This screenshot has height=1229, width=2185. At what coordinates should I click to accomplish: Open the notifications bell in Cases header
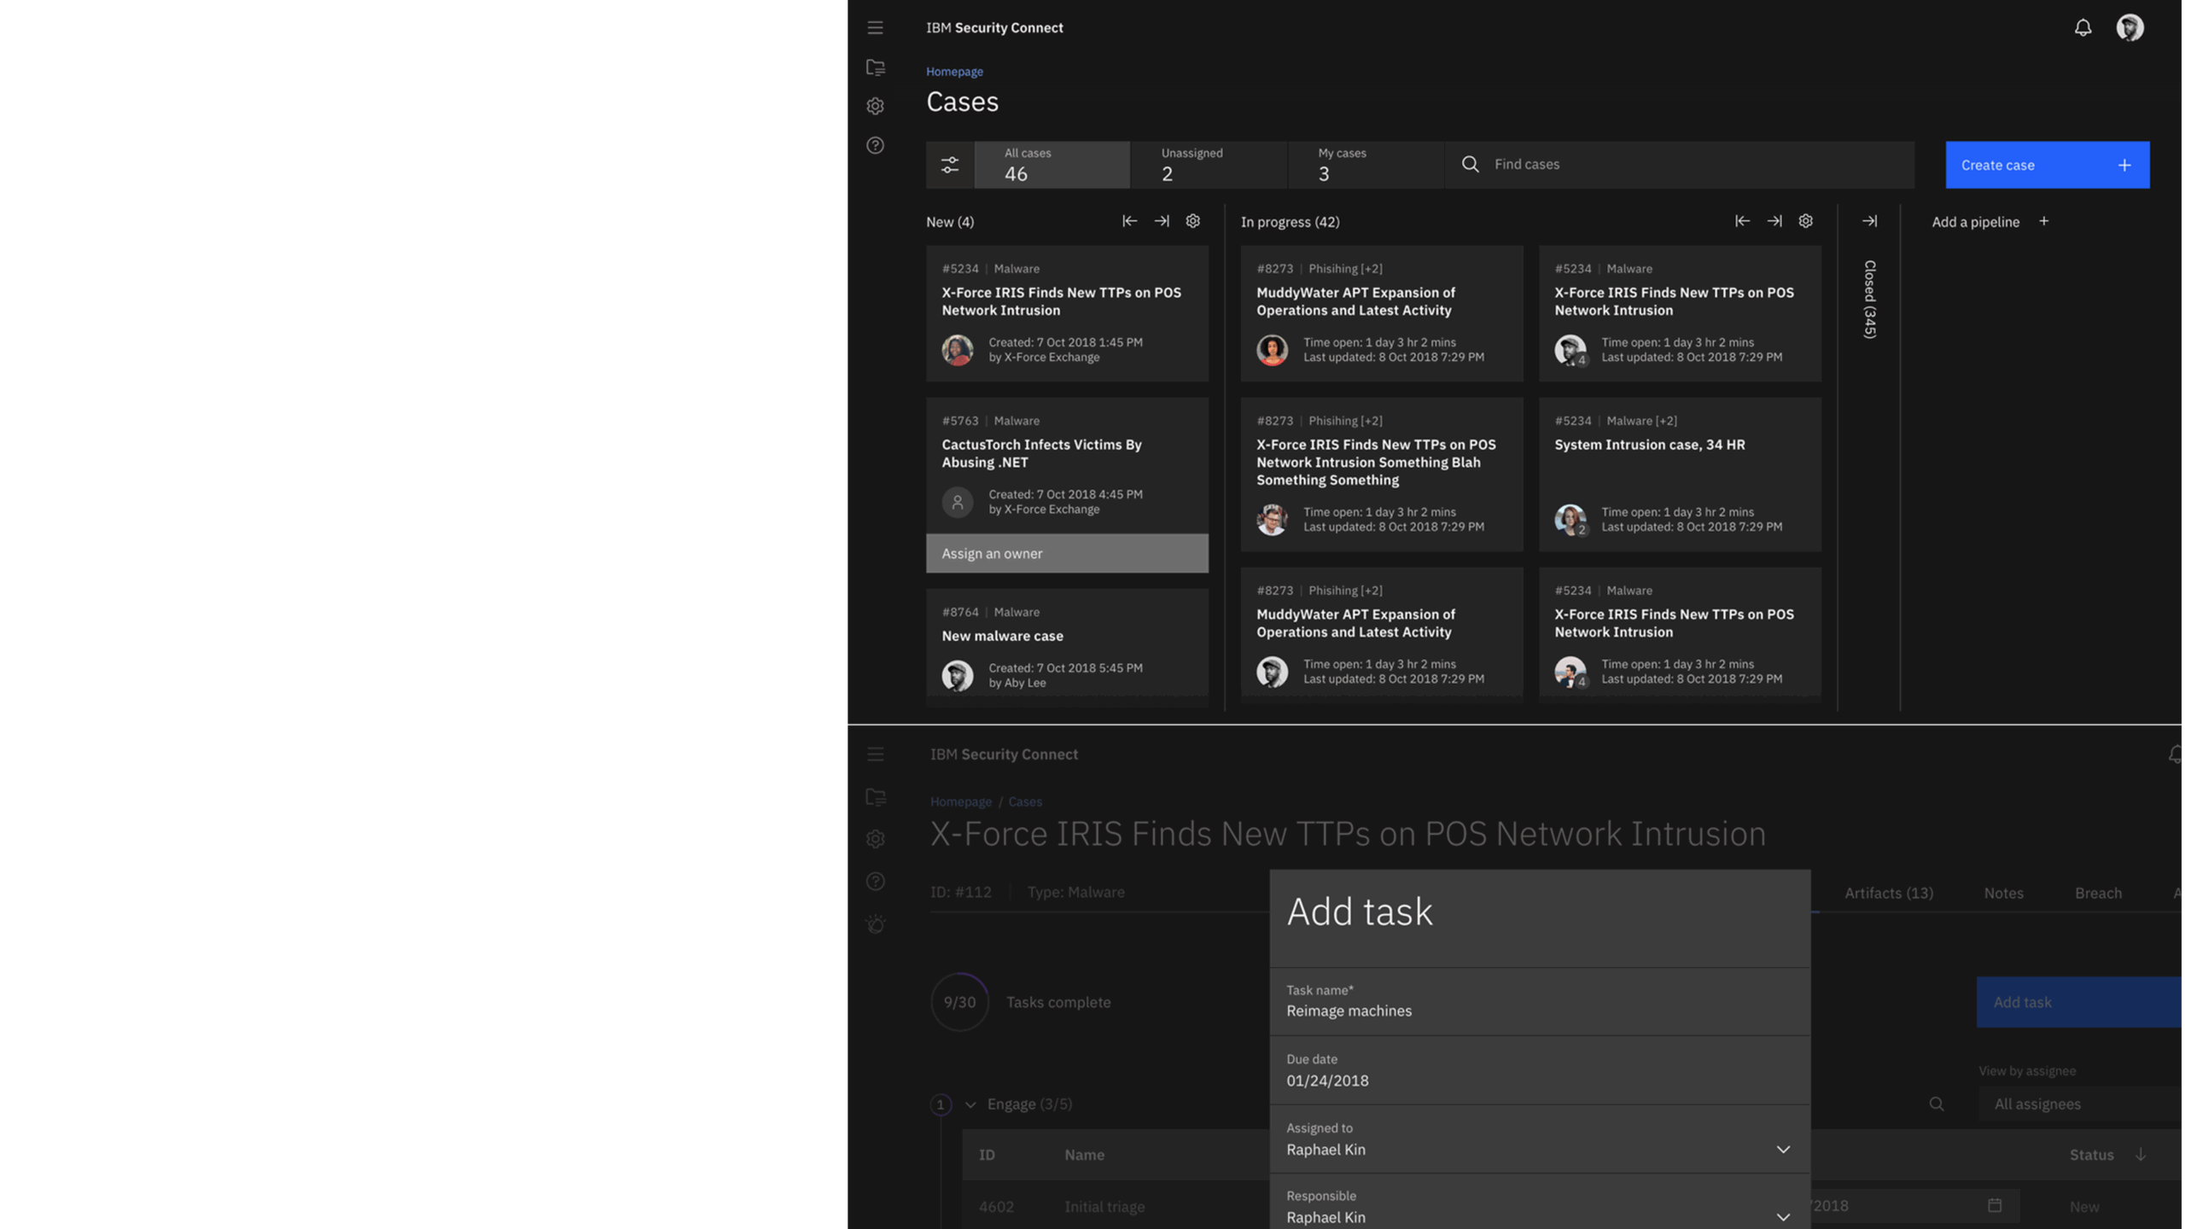(x=2083, y=28)
